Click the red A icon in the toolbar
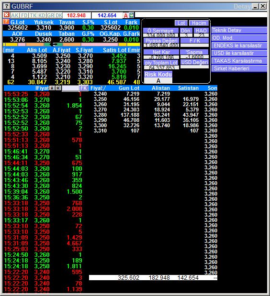Screen dimensions: 270x296 125,15
